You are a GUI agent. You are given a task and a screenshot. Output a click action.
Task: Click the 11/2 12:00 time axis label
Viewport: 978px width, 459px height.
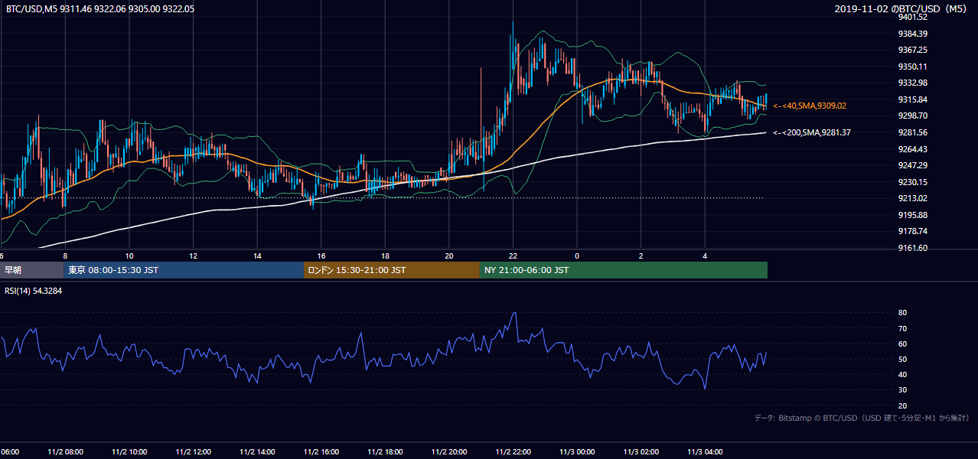193,451
